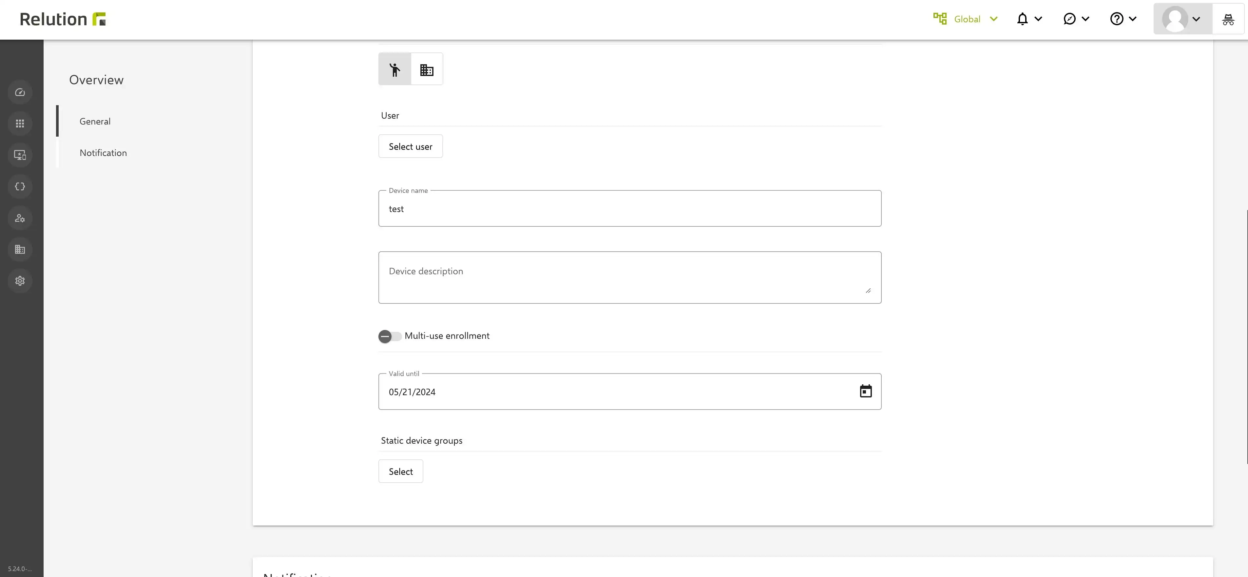Go to the Notification section
Image resolution: width=1248 pixels, height=577 pixels.
(x=103, y=153)
